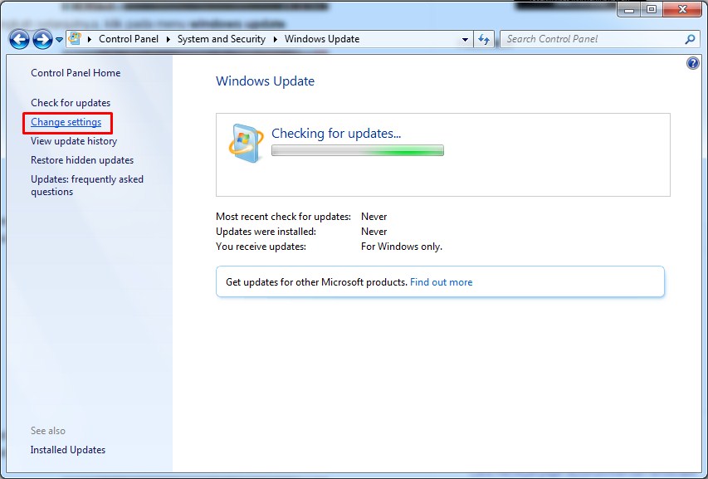The height and width of the screenshot is (479, 708).
Task: Click the 'Checking for updates...' text
Action: click(336, 134)
